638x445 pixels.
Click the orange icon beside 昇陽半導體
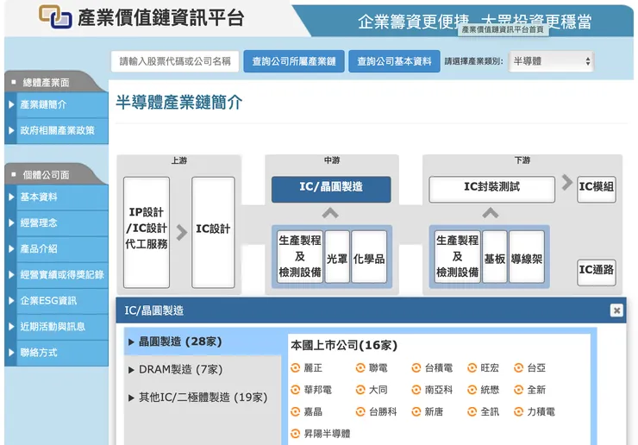[x=296, y=434]
